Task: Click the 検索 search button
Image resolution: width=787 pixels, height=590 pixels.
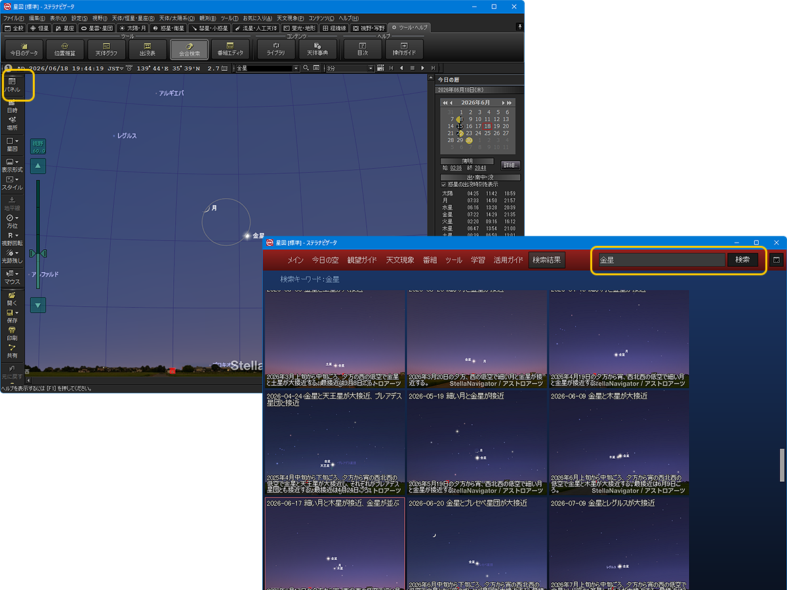Action: [742, 260]
